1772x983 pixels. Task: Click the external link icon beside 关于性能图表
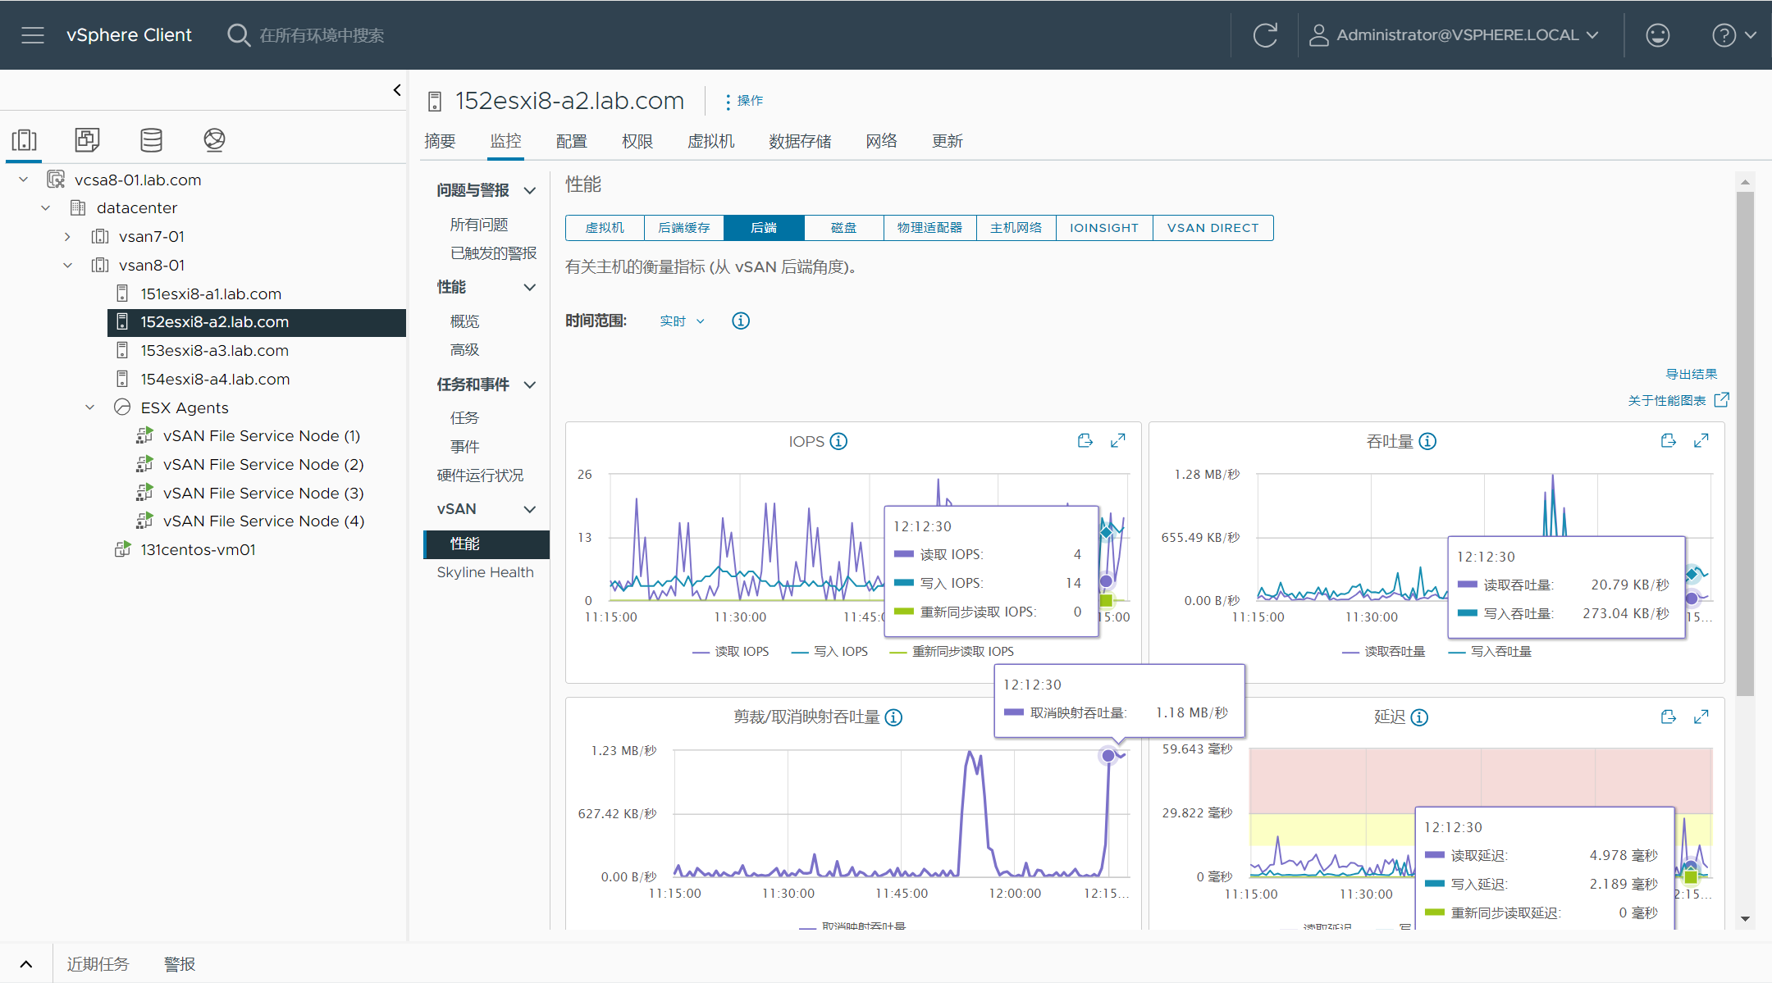click(1722, 399)
